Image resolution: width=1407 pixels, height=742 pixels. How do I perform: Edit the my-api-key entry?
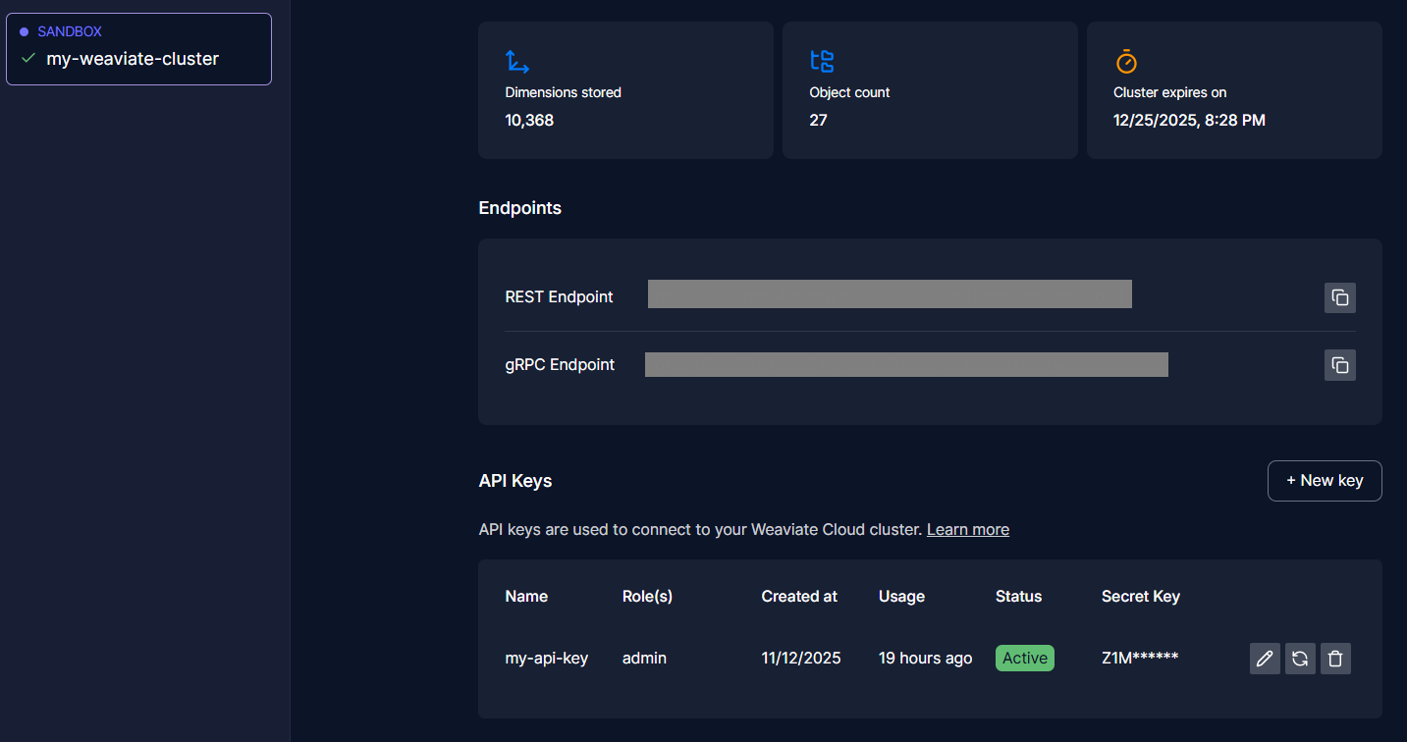[x=1265, y=659]
